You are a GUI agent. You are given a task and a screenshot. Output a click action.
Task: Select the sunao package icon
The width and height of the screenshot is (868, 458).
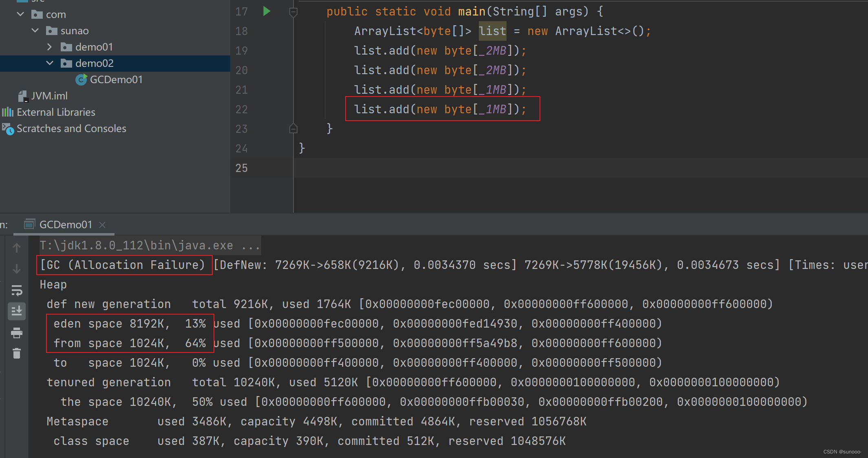point(52,31)
